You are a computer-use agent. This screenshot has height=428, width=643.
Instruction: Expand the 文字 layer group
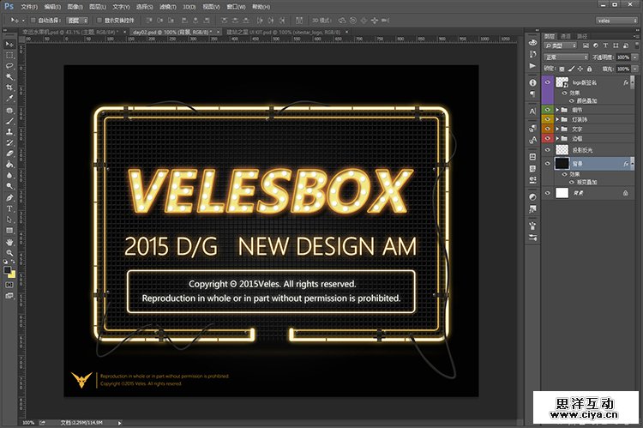(x=557, y=129)
